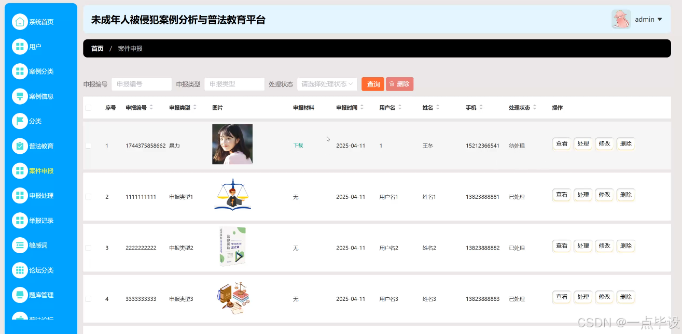Viewport: 682px width, 334px height.
Task: Open 案例信息 menu item
Action: 41,96
